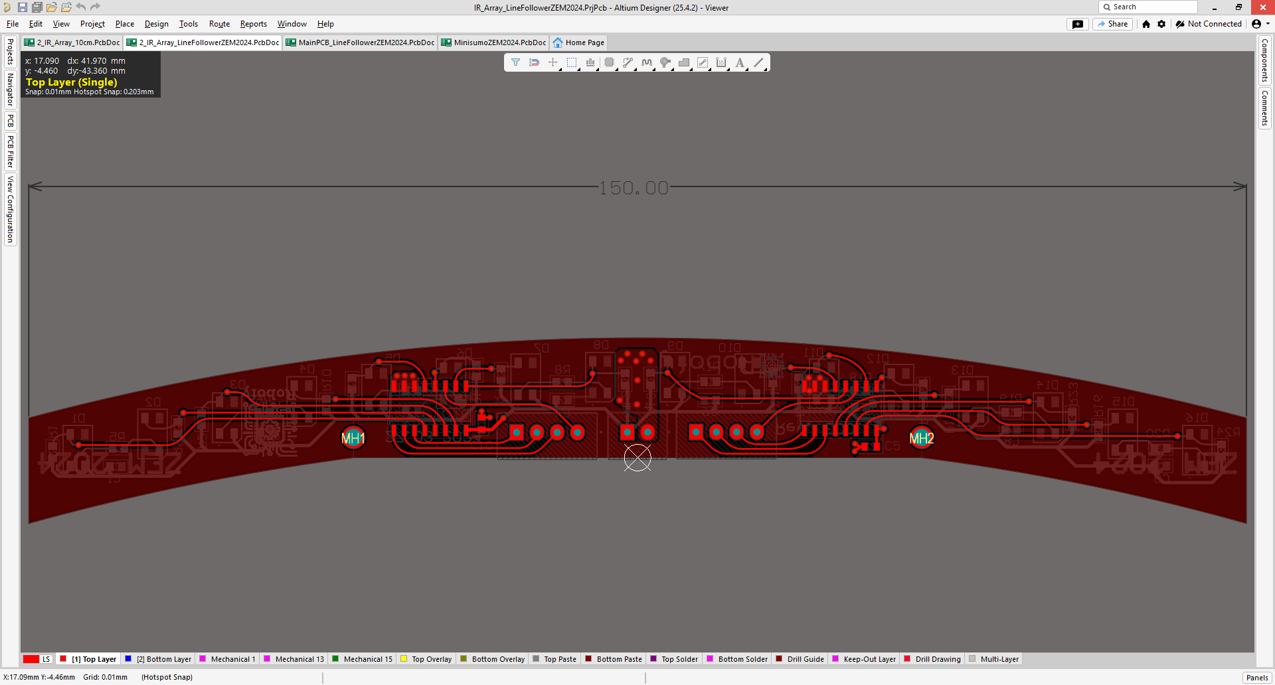Click the save all documents icon
The height and width of the screenshot is (685, 1275).
pyautogui.click(x=37, y=7)
